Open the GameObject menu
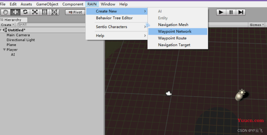Image resolution: width=267 pixels, height=135 pixels. point(47,4)
